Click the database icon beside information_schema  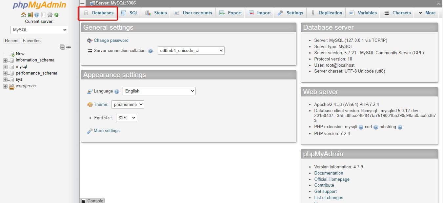12,60
